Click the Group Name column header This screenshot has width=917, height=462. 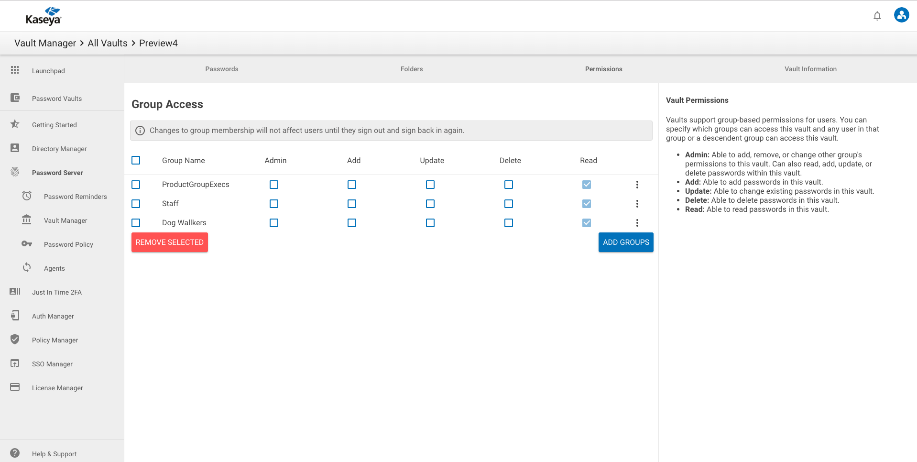[183, 161]
